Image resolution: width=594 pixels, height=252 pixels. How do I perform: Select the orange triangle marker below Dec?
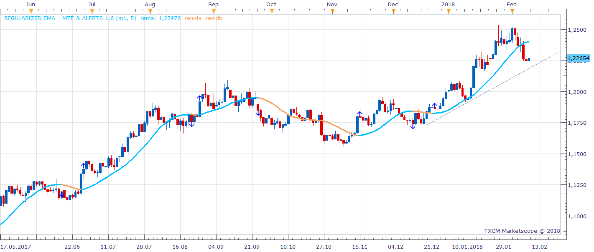(x=393, y=11)
